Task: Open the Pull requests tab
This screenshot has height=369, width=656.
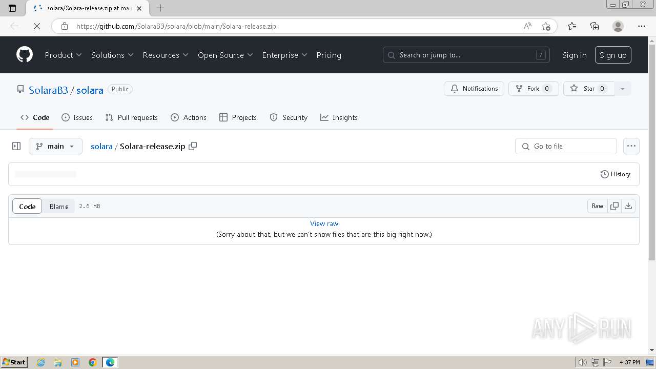Action: (131, 117)
